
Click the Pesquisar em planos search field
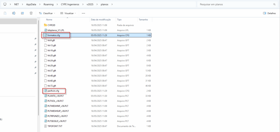[x=235, y=4]
